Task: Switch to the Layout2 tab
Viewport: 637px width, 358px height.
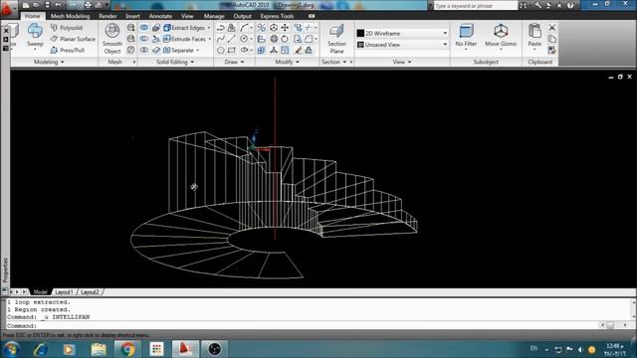Action: click(x=90, y=292)
